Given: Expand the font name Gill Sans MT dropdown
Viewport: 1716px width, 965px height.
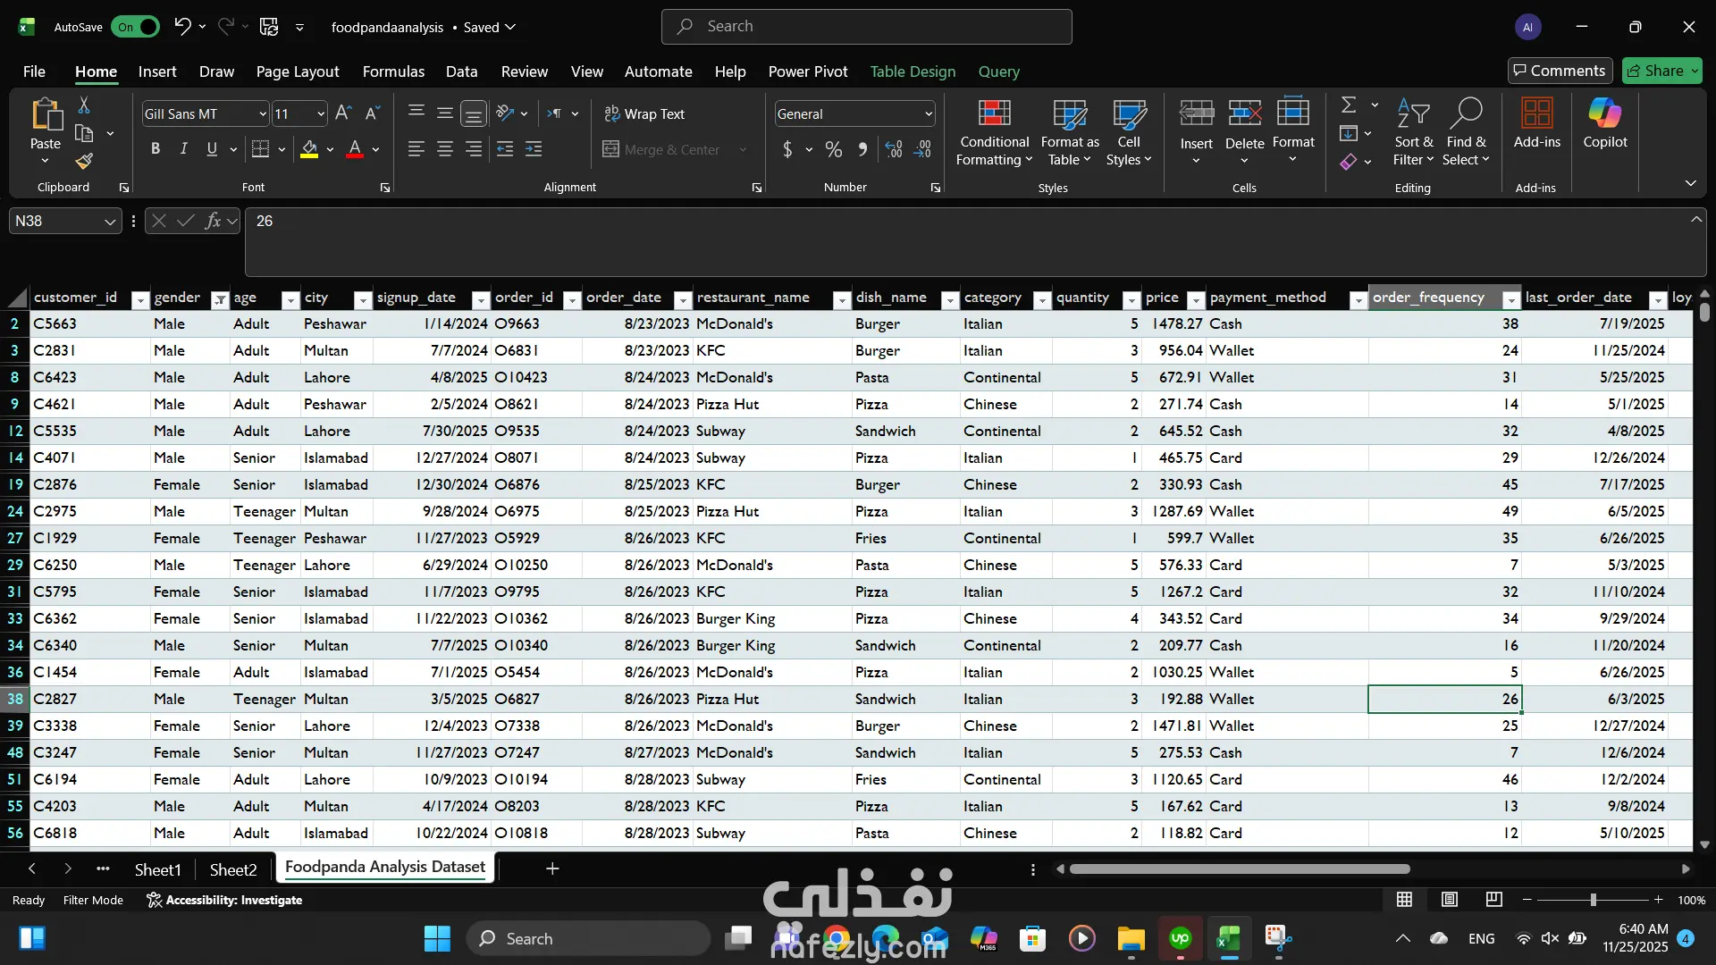Looking at the screenshot, I should click(262, 113).
